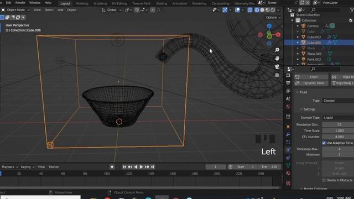Viewport: 354px width, 199px height.
Task: Select rendered viewport shading sphere
Action: click(273, 10)
